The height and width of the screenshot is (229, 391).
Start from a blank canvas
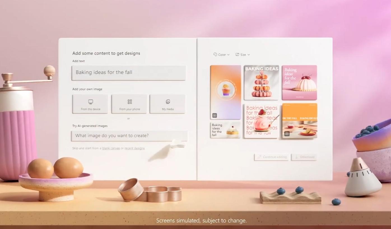point(111,148)
